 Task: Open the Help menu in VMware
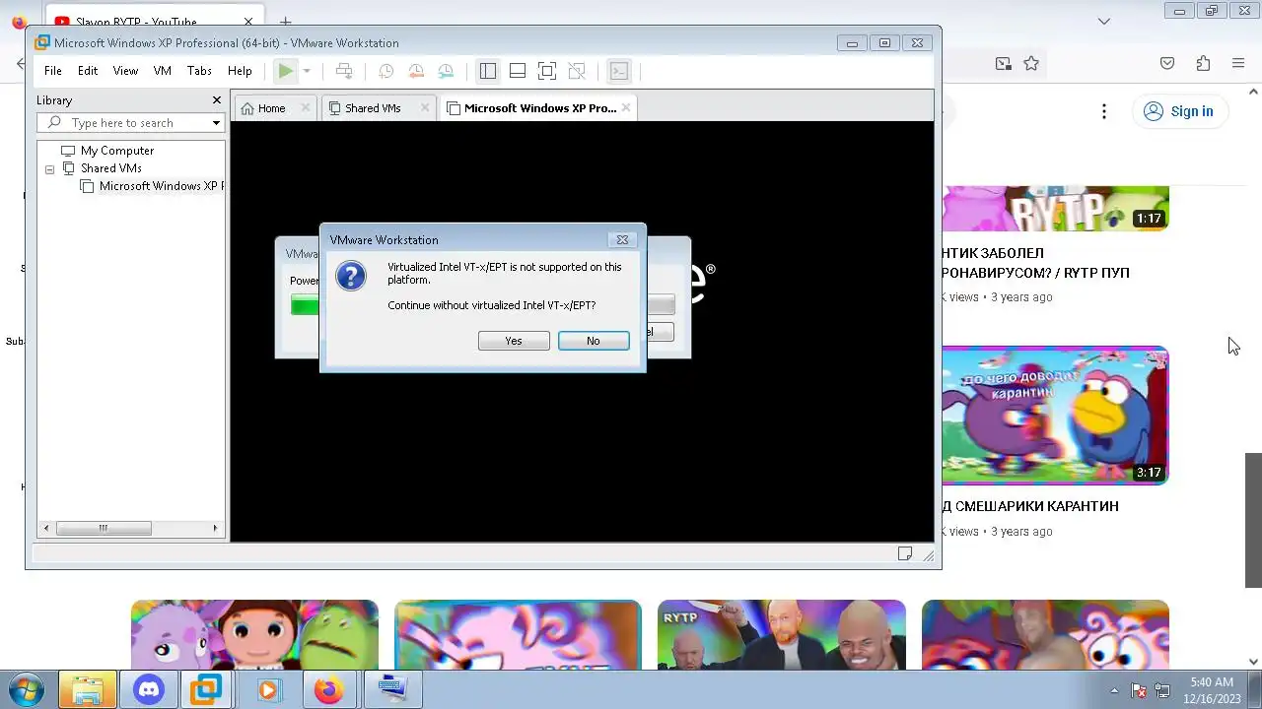click(240, 71)
